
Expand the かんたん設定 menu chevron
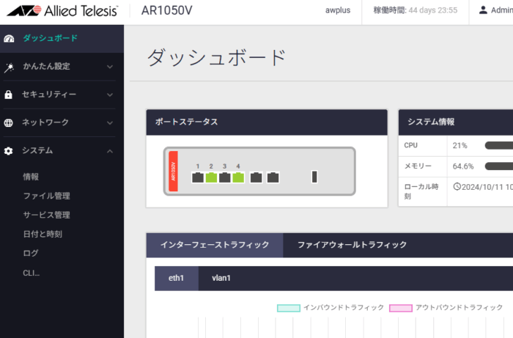(110, 67)
